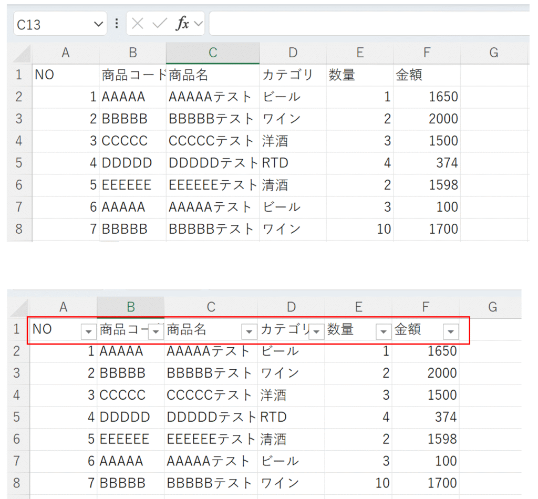The width and height of the screenshot is (538, 499).
Task: Select column C header in the upper sheet
Action: pyautogui.click(x=212, y=53)
